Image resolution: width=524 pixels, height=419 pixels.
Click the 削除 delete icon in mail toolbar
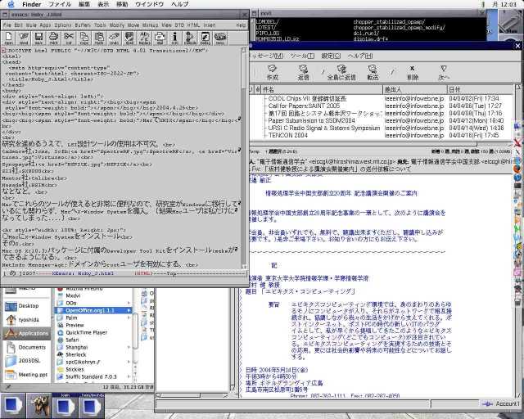click(x=413, y=72)
